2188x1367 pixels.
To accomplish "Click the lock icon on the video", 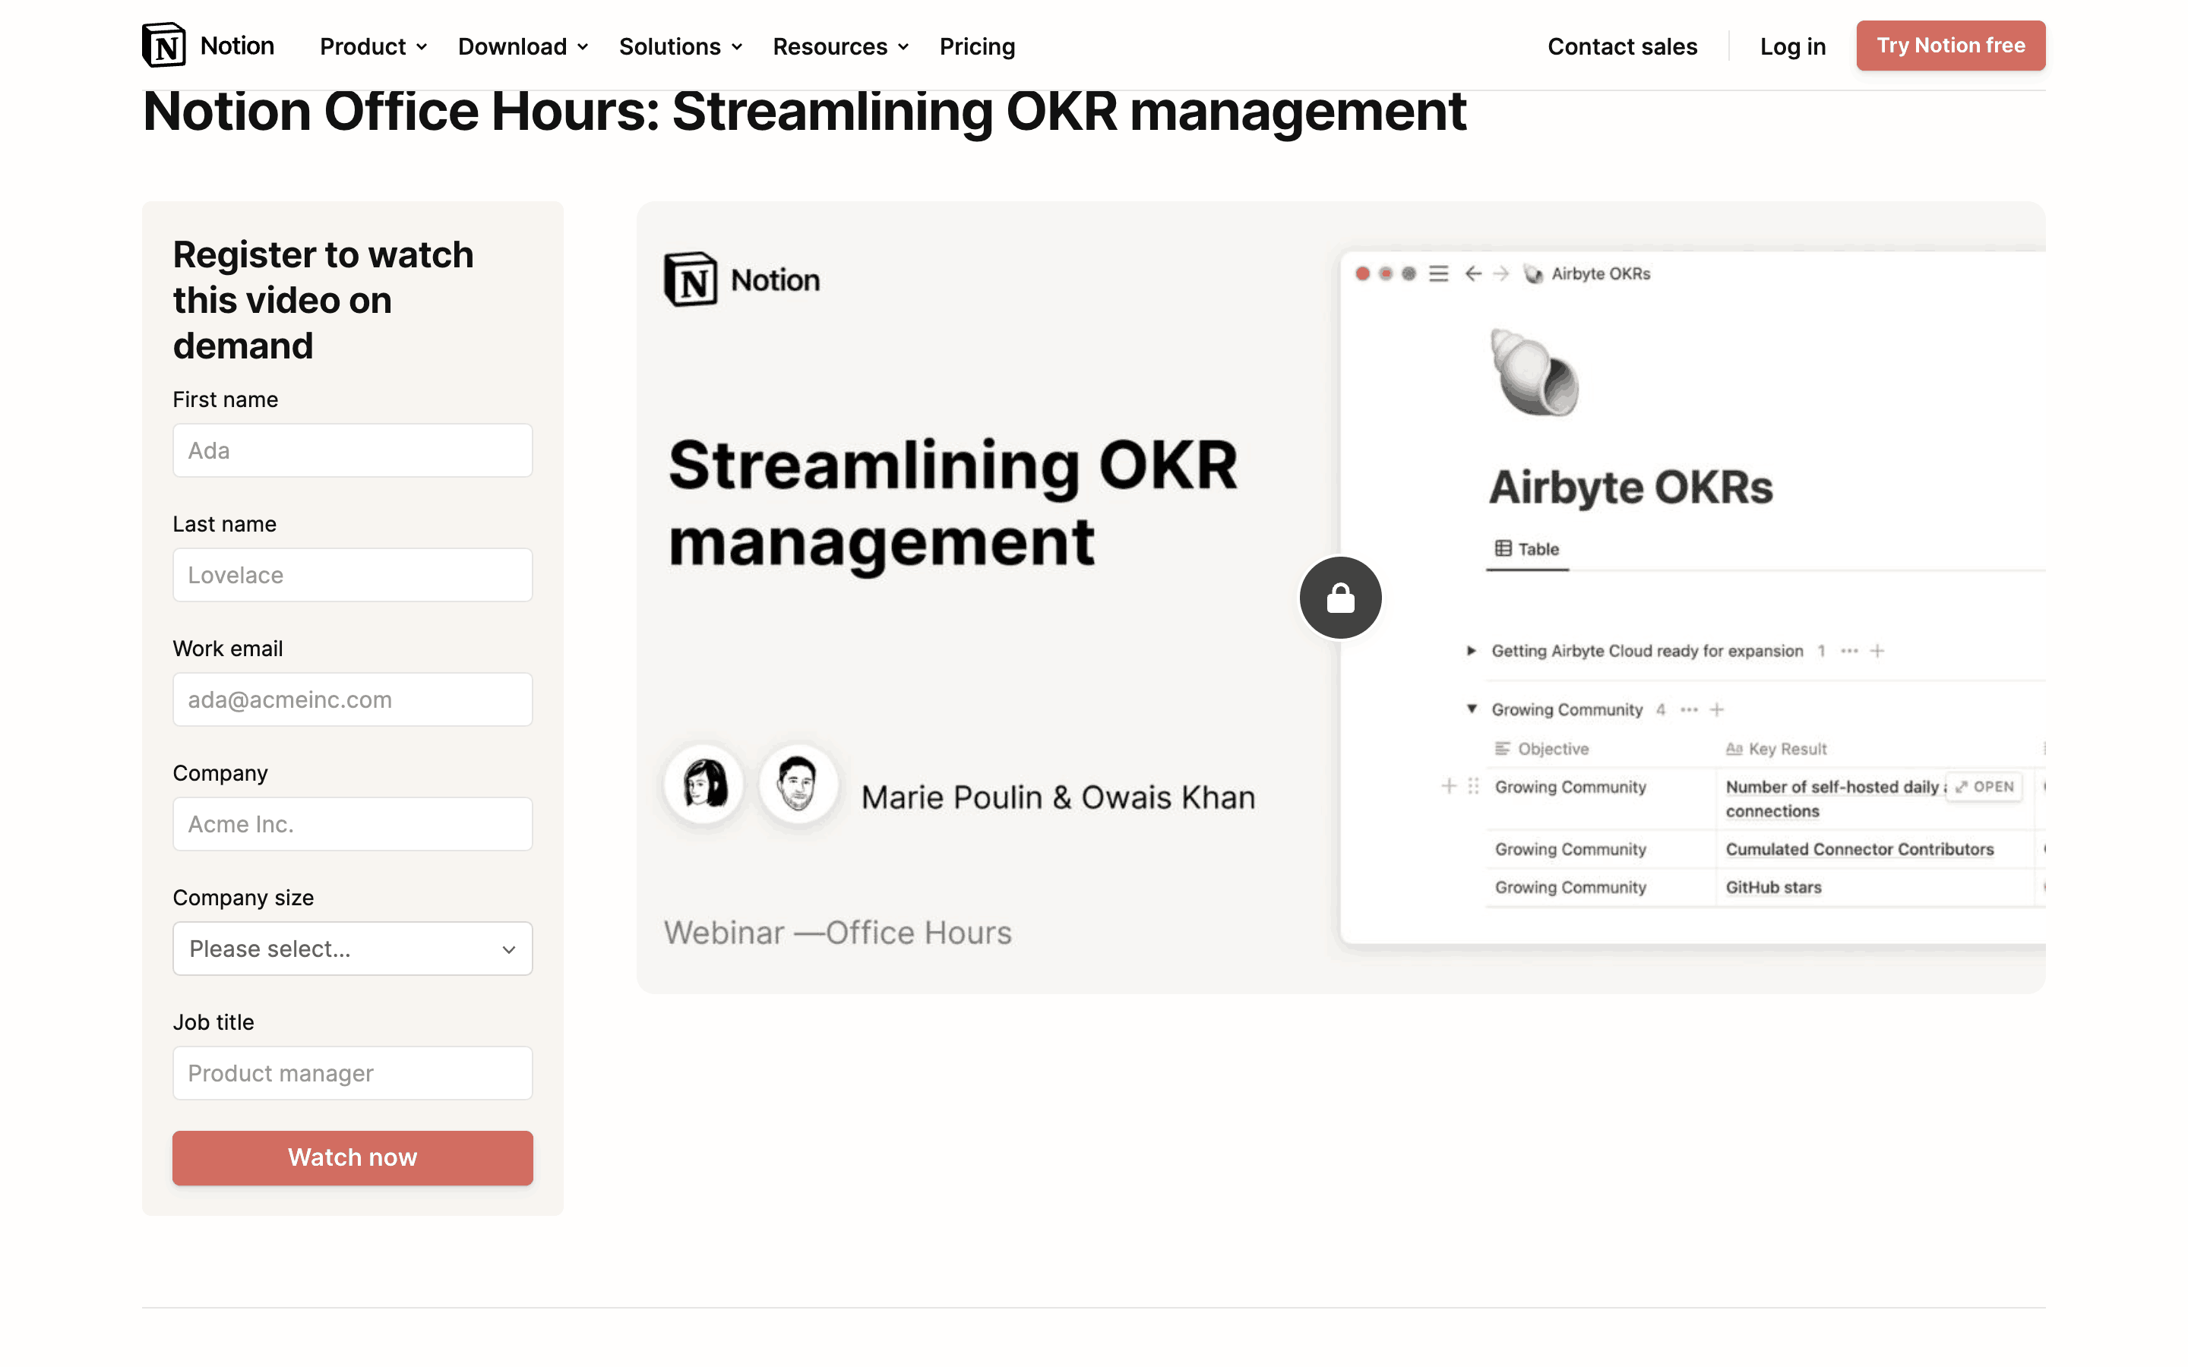I will [1340, 598].
